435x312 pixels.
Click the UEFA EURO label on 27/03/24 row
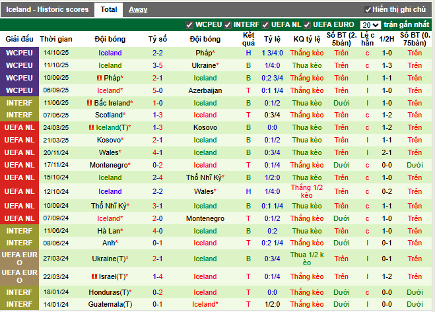click(x=19, y=259)
